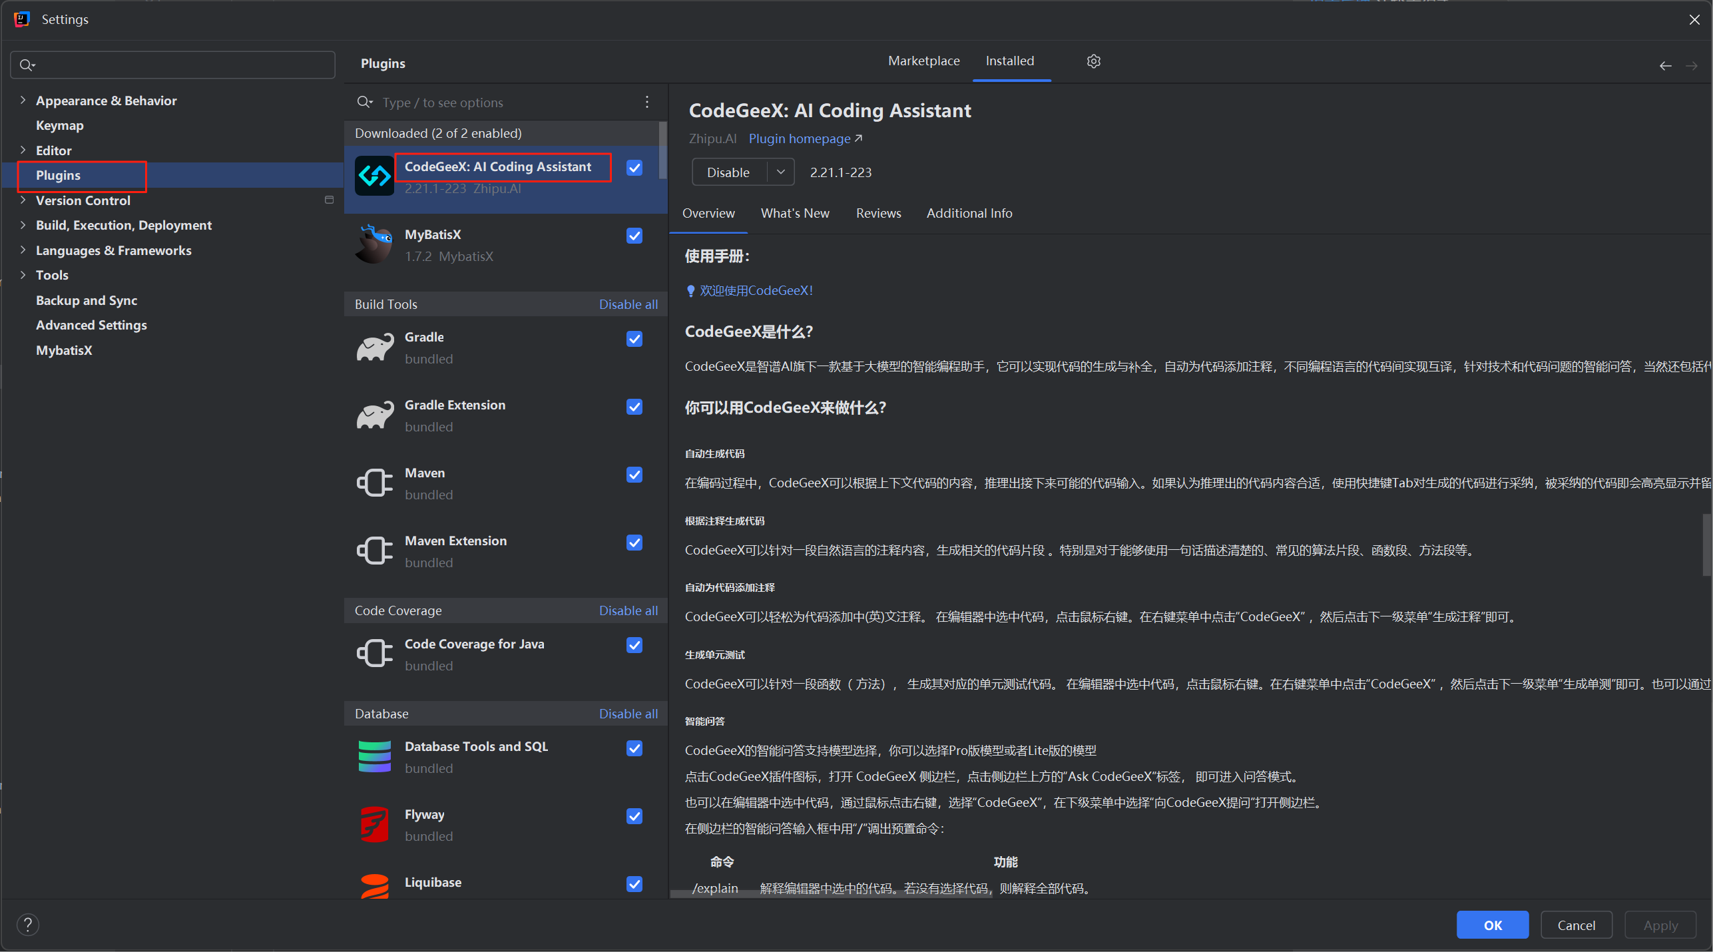Viewport: 1713px width, 952px height.
Task: Click the MyBatisX bird icon
Action: 374,244
